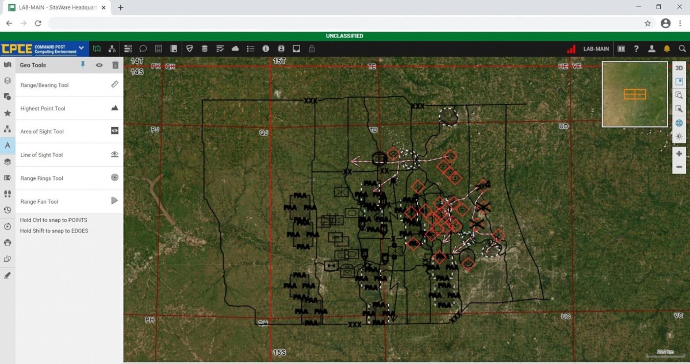The width and height of the screenshot is (690, 364).
Task: Toggle 3D map view mode
Action: (679, 67)
